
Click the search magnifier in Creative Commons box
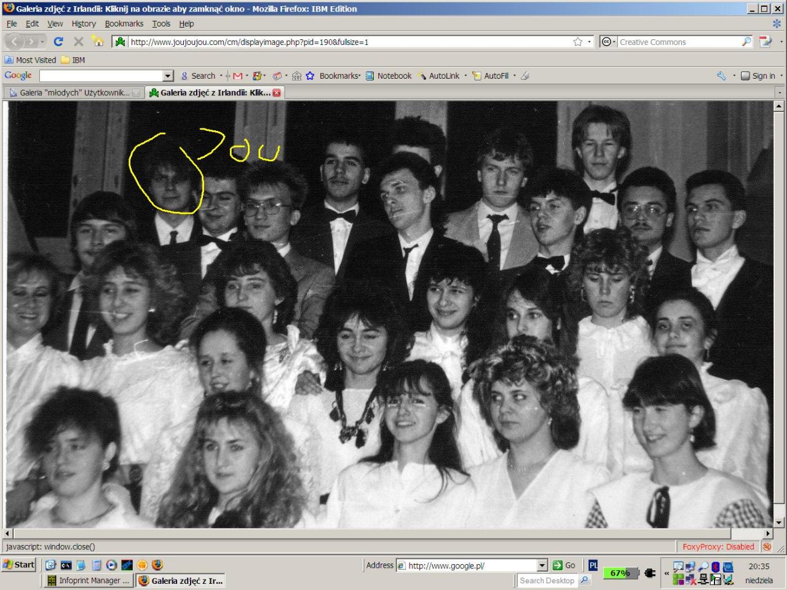coord(746,42)
